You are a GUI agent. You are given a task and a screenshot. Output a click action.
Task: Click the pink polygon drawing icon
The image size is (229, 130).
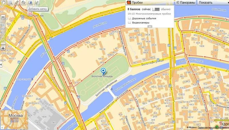click(x=30, y=14)
